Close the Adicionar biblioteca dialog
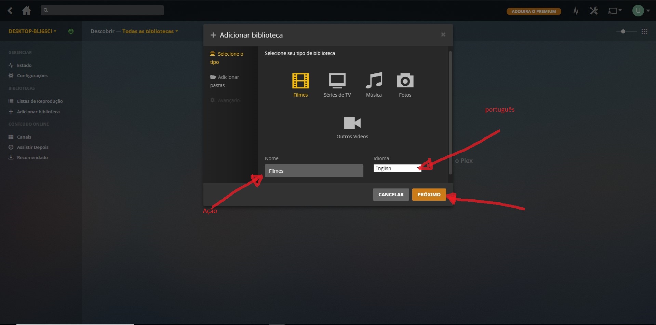This screenshot has width=656, height=325. (443, 34)
